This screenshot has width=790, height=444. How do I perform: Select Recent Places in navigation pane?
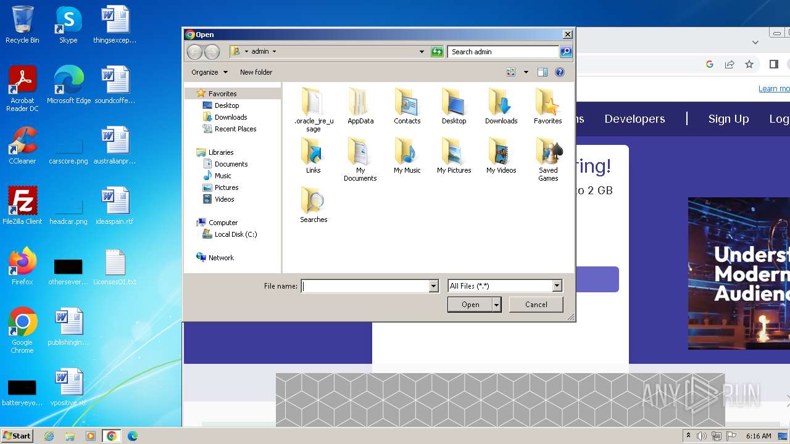pos(235,129)
